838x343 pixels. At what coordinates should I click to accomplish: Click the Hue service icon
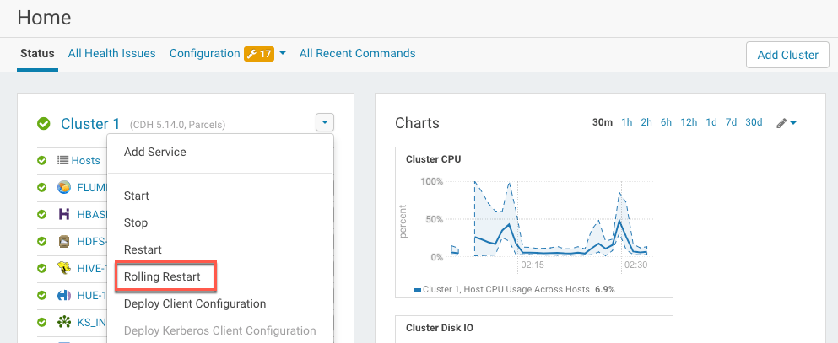(x=63, y=295)
